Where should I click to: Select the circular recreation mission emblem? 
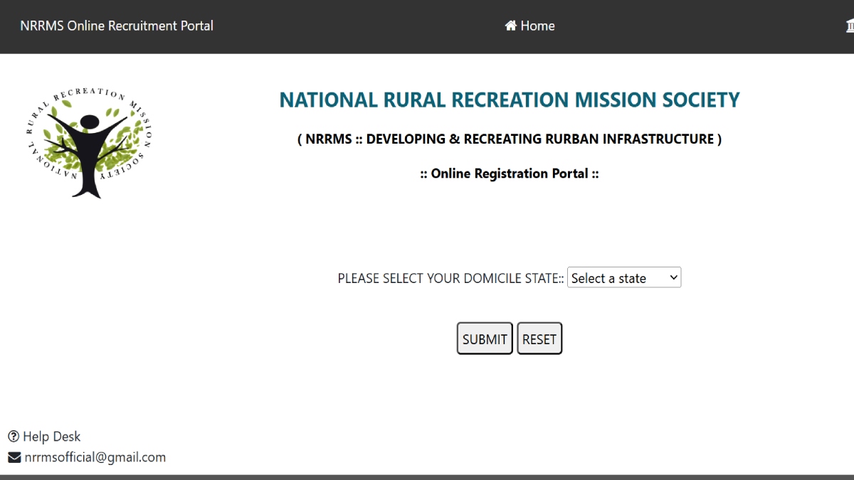[86, 140]
